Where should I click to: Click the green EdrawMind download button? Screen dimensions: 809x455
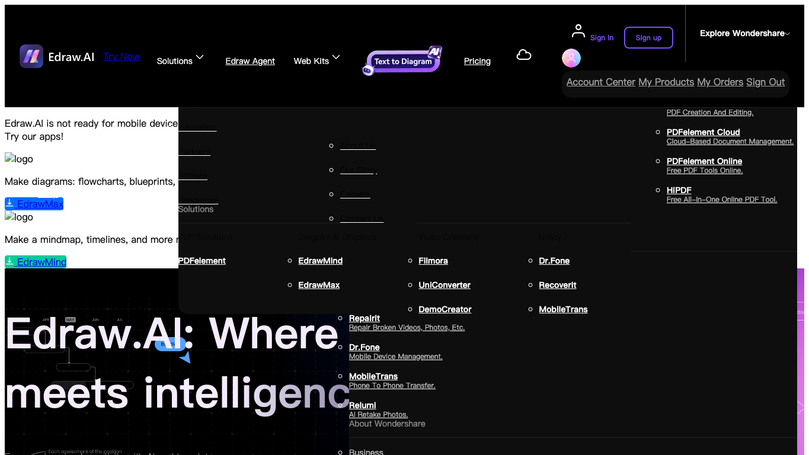pyautogui.click(x=36, y=262)
